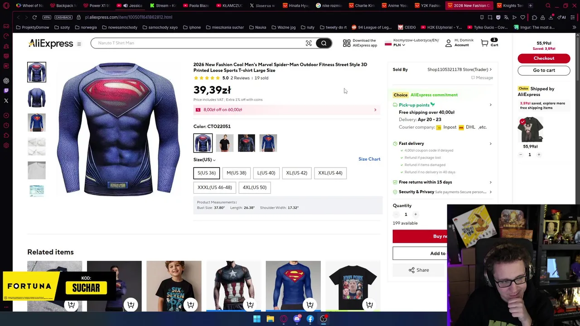Click the browser reload icon
This screenshot has width=580, height=326.
34,17
